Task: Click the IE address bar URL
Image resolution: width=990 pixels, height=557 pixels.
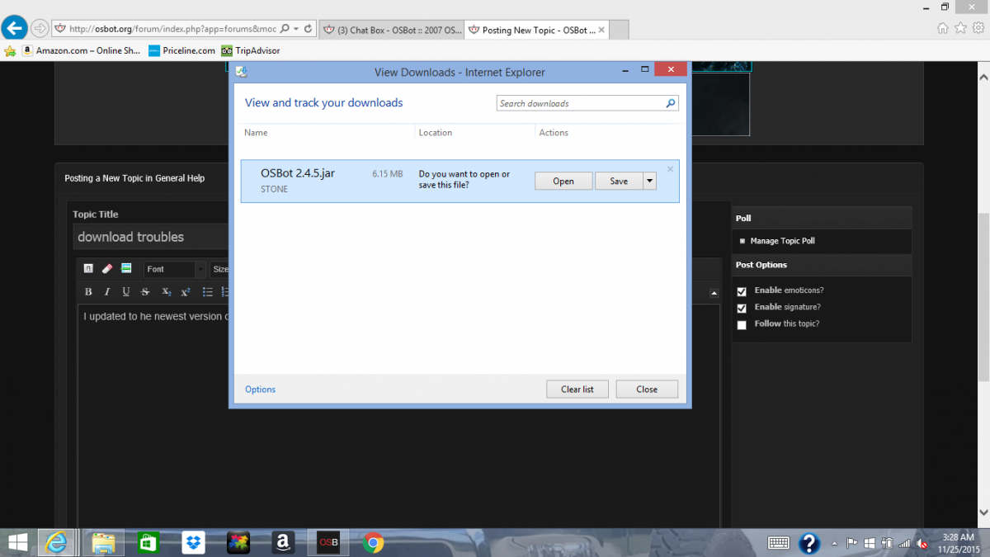Action: 172,29
